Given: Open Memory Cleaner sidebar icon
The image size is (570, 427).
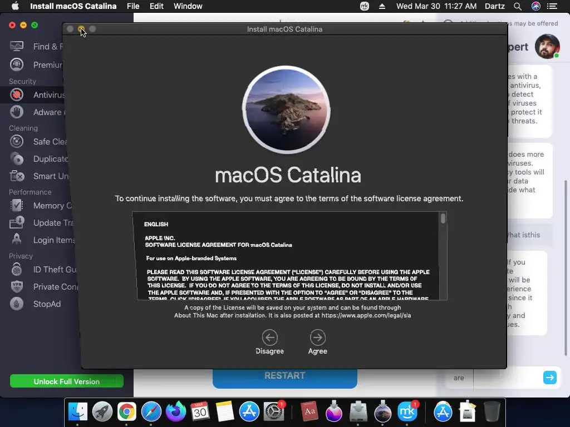Looking at the screenshot, I should pos(17,206).
